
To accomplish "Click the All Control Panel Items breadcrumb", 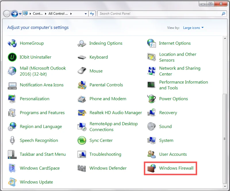I will 58,13.
